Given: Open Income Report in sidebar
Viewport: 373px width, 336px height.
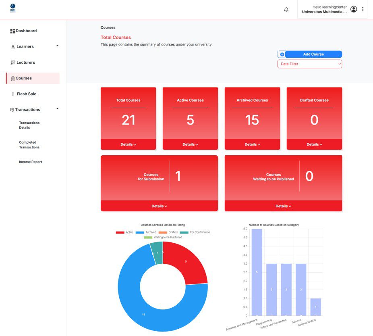Looking at the screenshot, I should point(30,162).
